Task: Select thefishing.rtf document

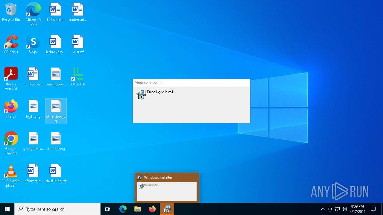Action: 56,174
